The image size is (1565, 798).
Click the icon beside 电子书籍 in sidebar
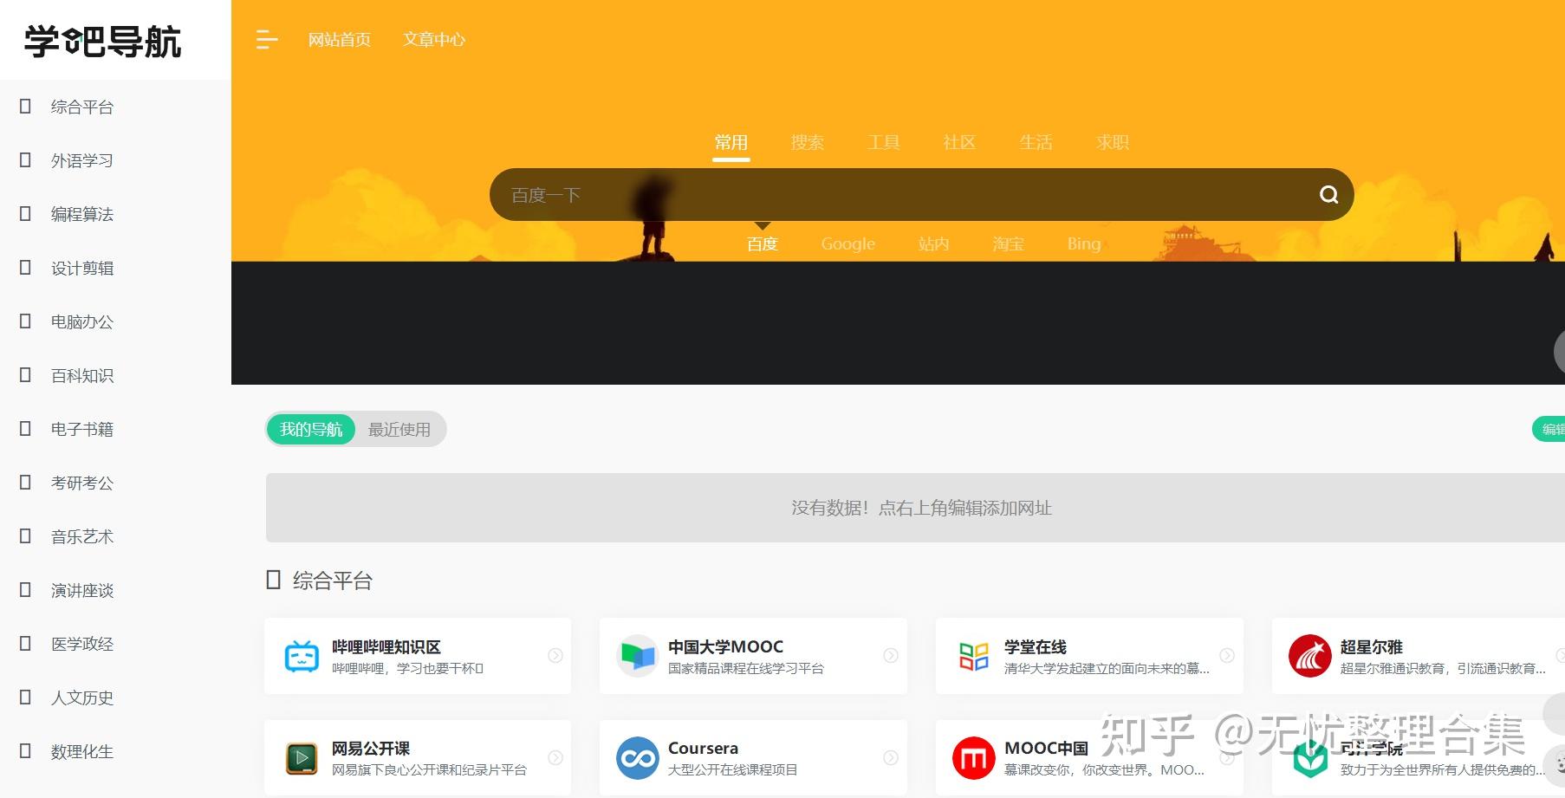coord(25,428)
